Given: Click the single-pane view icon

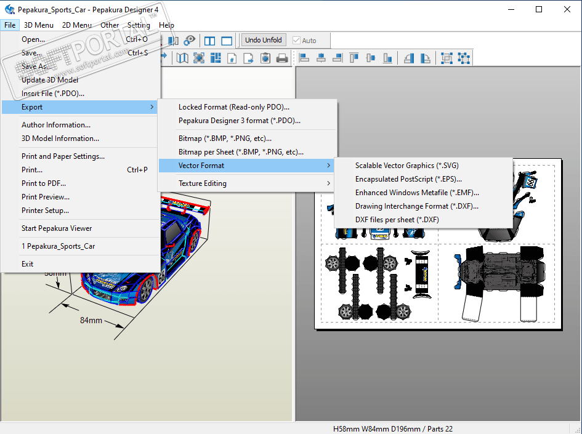Looking at the screenshot, I should click(x=227, y=41).
